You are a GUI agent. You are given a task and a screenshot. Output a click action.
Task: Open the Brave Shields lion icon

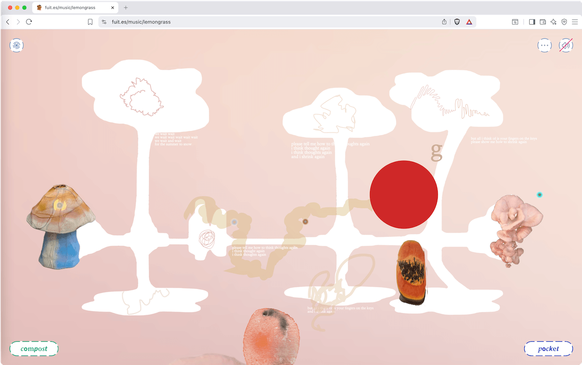(457, 21)
